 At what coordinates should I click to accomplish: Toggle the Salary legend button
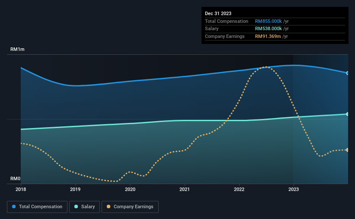[x=84, y=207]
